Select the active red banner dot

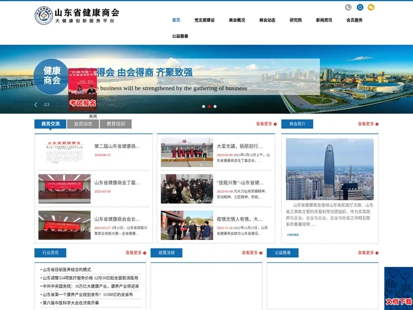click(x=209, y=107)
